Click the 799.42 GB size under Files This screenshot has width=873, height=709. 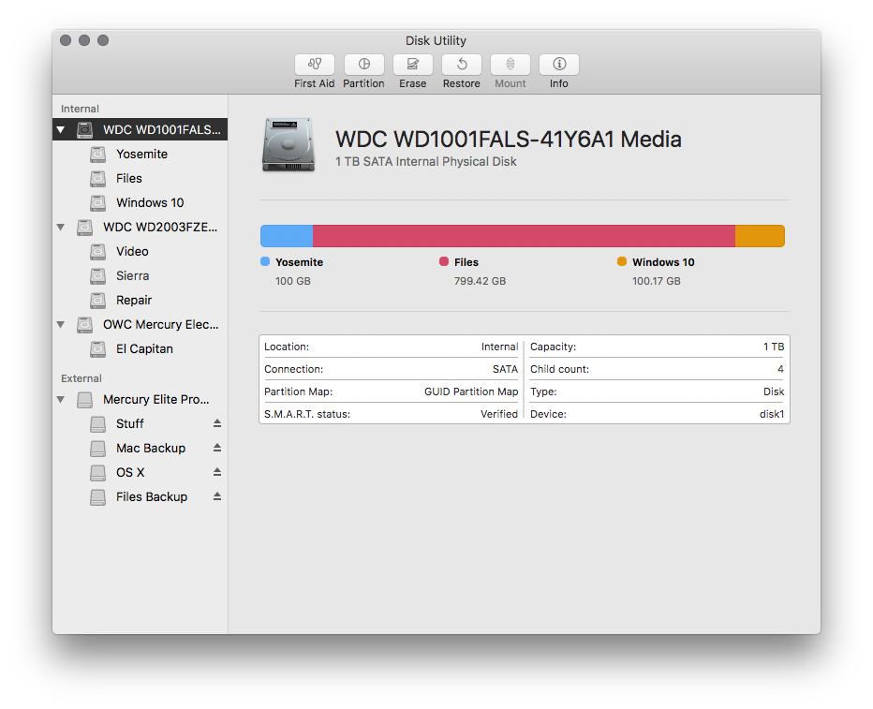[480, 281]
